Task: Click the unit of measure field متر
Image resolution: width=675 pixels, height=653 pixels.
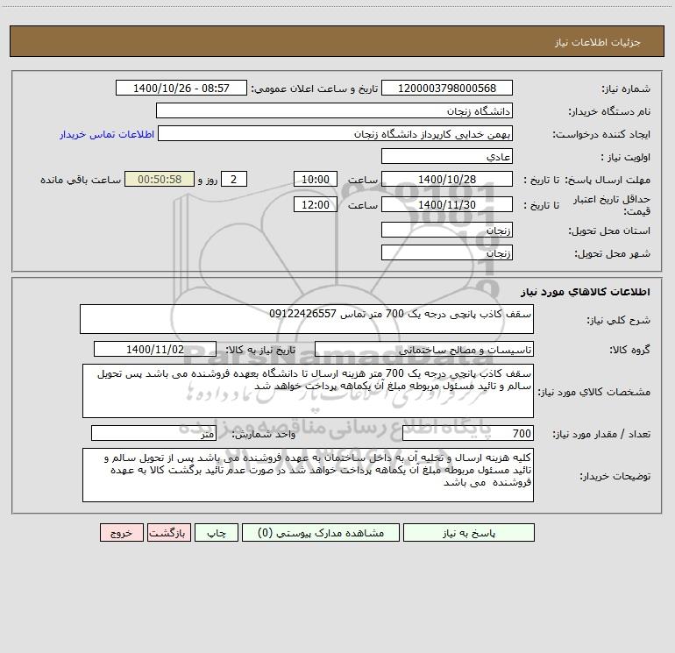Action: [x=153, y=434]
